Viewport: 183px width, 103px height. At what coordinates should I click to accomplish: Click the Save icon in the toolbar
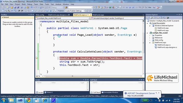tap(15, 7)
